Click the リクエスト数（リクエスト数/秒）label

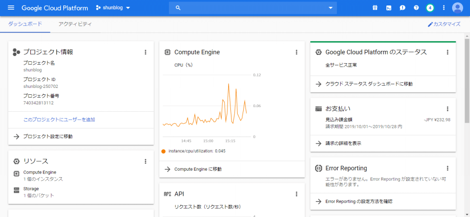click(208, 207)
